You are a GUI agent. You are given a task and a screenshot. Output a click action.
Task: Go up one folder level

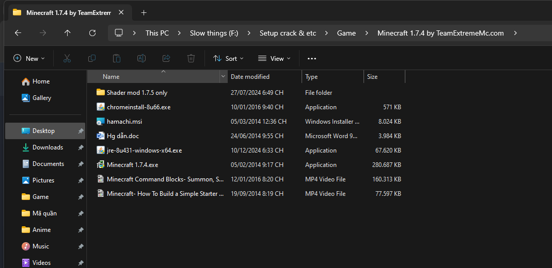pos(68,33)
